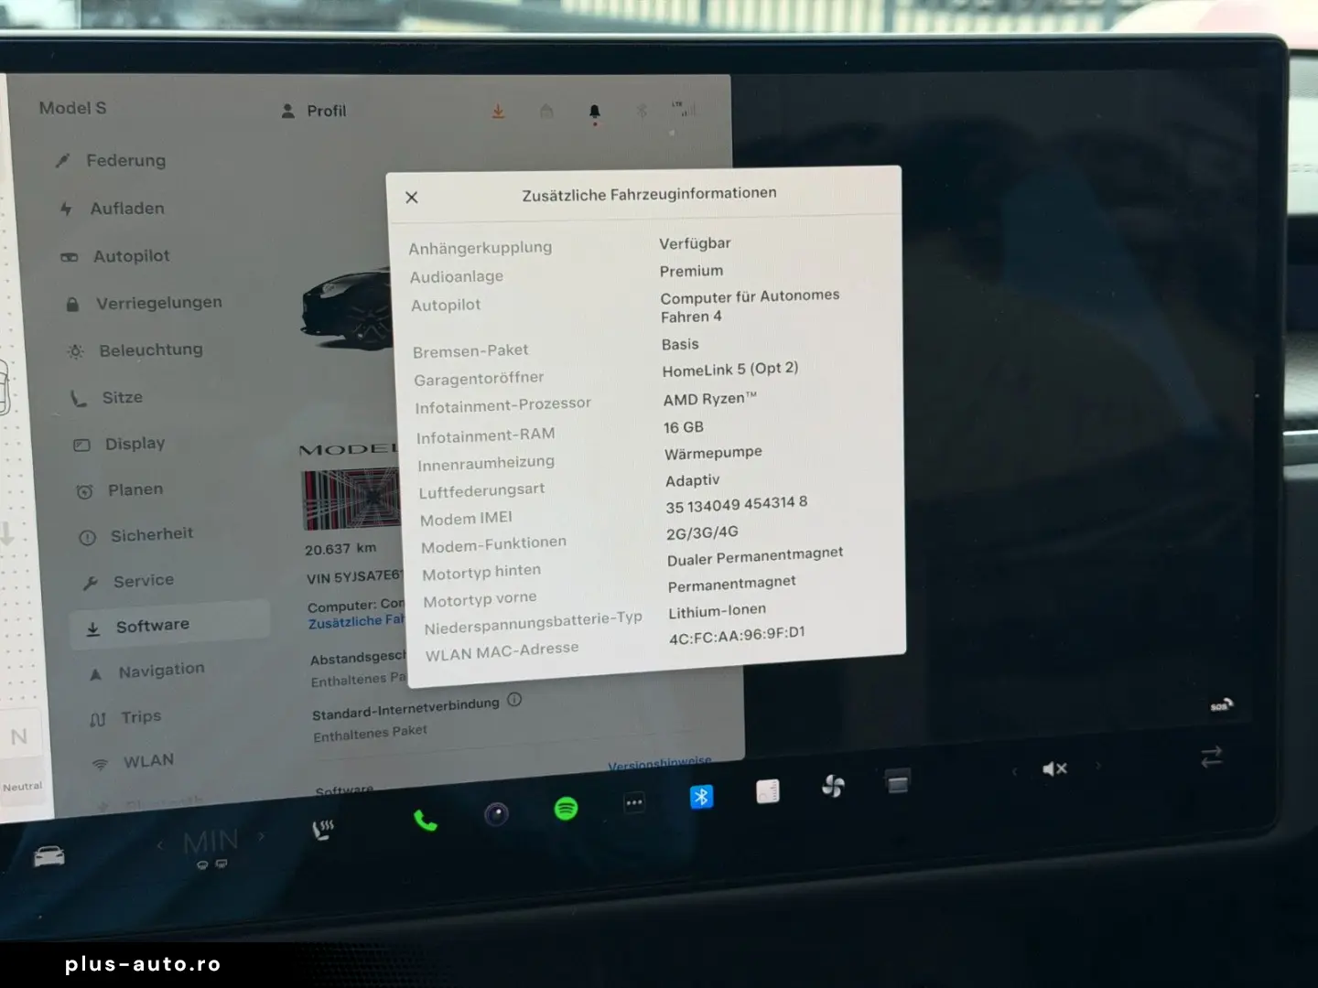Tap the Garagentoröffner label

(479, 378)
